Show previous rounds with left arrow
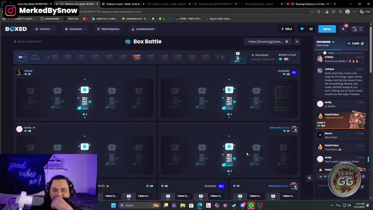373x210 pixels. [48, 57]
